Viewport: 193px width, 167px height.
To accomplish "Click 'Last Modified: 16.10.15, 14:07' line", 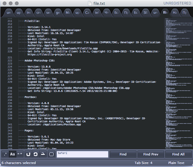I will pos(51,33).
